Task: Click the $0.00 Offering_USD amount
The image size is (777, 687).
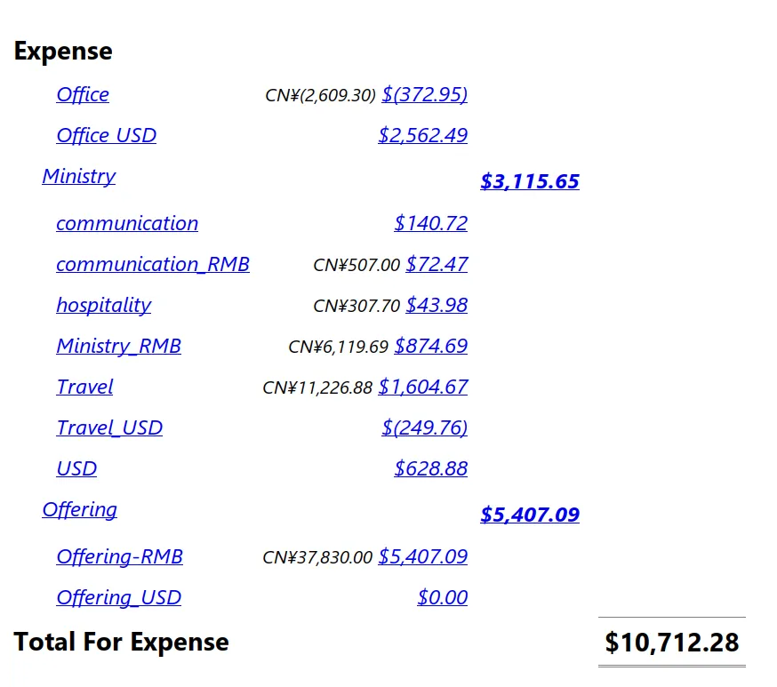Action: pyautogui.click(x=442, y=597)
